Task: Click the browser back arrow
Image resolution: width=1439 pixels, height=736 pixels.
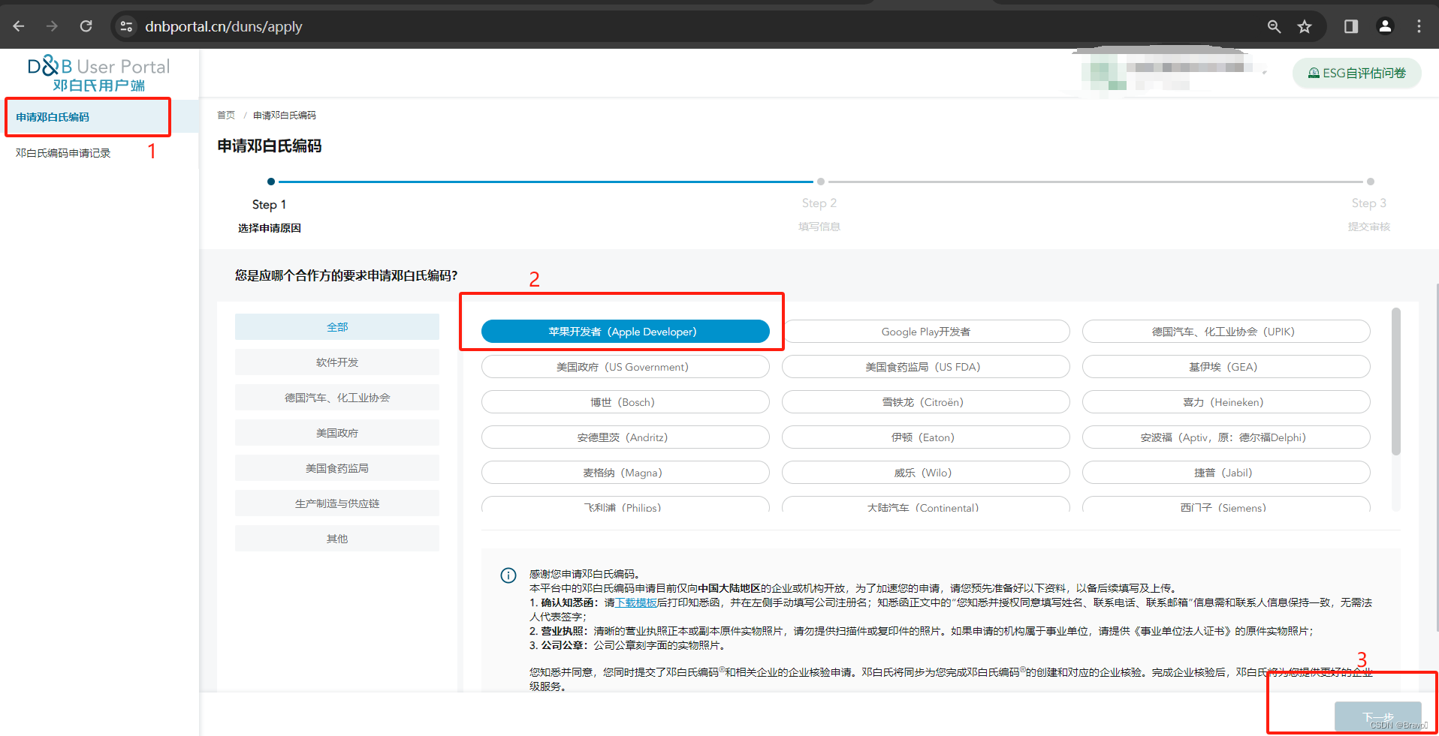Action: point(19,26)
